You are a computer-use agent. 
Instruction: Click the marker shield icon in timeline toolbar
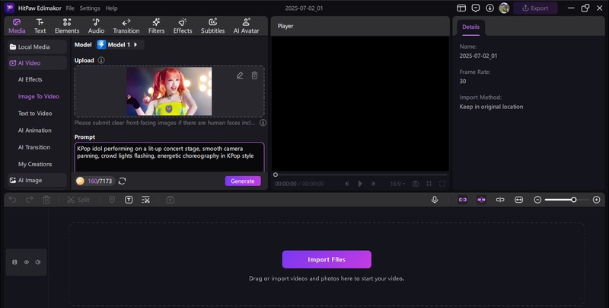[x=112, y=200]
